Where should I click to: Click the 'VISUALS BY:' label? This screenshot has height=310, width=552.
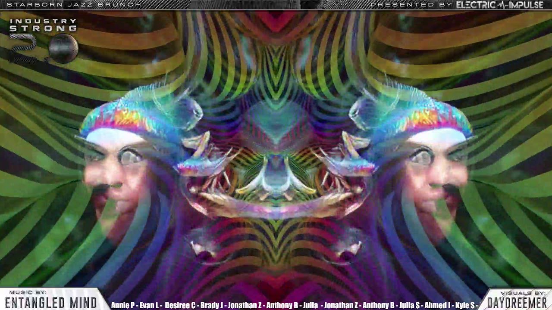point(523,293)
